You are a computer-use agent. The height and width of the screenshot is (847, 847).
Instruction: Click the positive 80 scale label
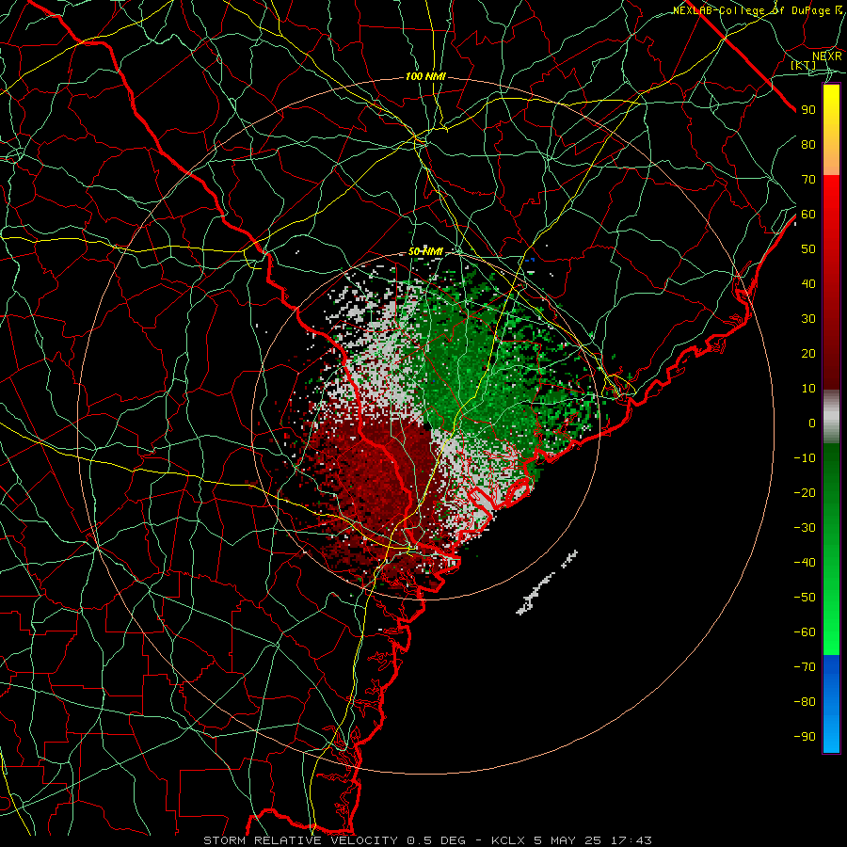[x=808, y=145]
